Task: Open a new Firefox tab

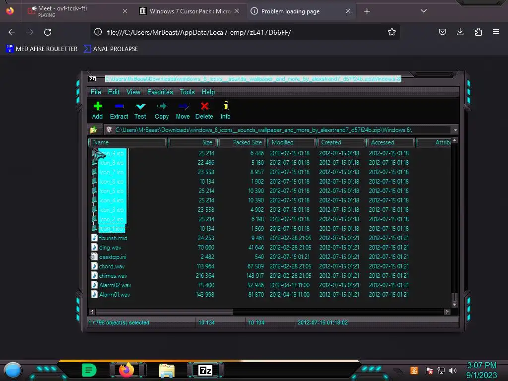Action: (x=367, y=11)
